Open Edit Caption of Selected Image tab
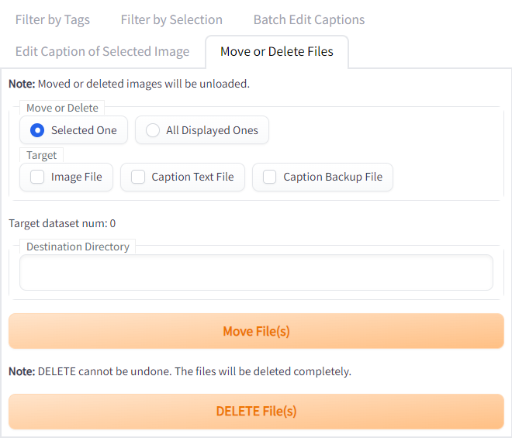Viewport: 512px width, 438px height. pyautogui.click(x=102, y=51)
